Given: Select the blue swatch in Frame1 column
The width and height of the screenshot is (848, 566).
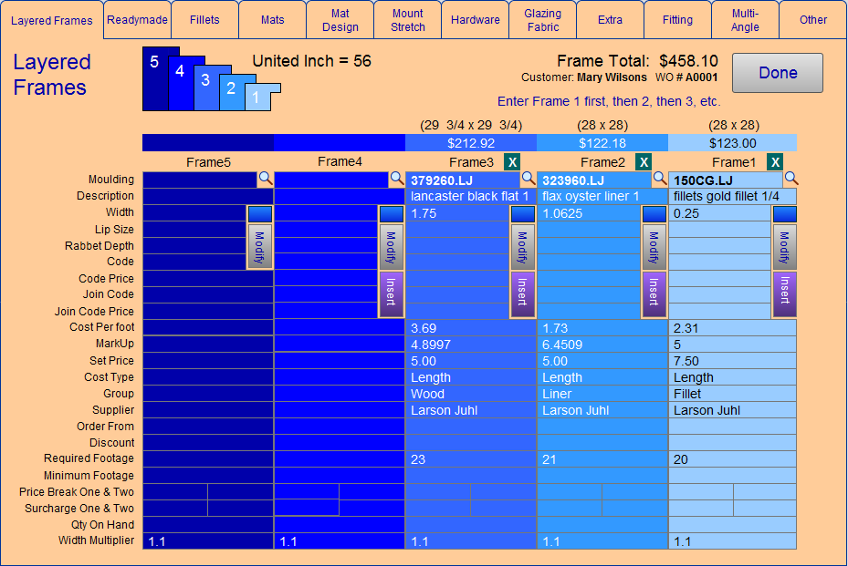Looking at the screenshot, I should [785, 213].
